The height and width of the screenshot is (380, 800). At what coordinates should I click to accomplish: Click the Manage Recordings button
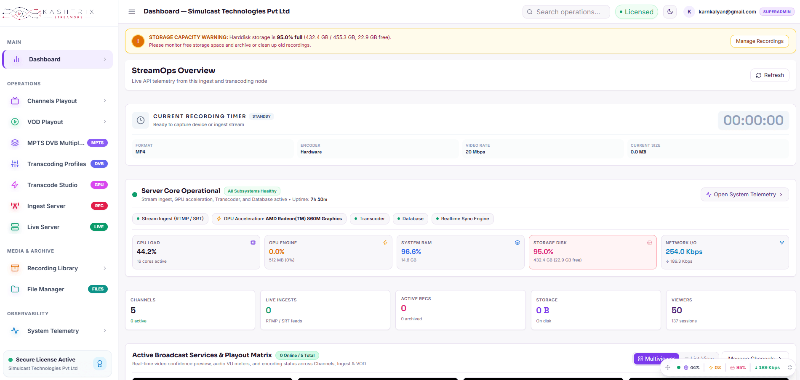pyautogui.click(x=760, y=41)
